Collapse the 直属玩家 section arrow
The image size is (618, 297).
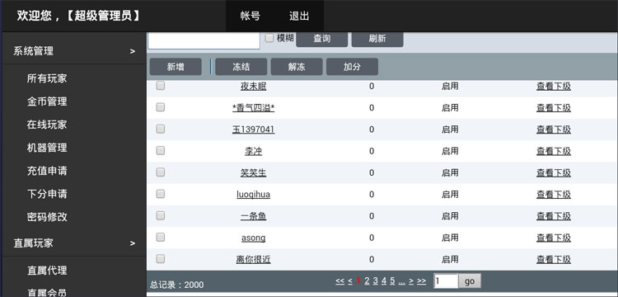coord(133,243)
